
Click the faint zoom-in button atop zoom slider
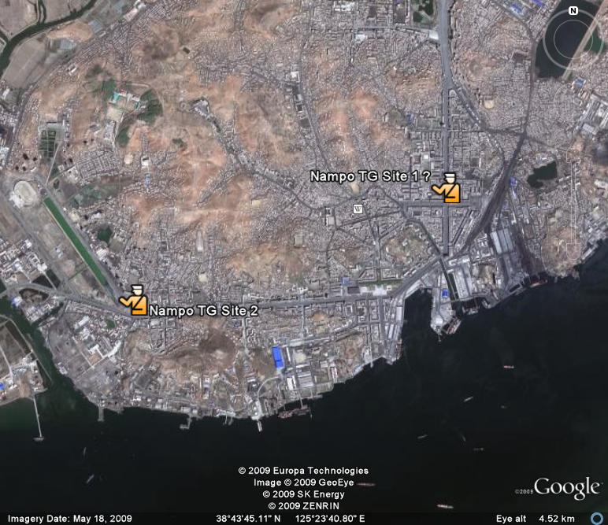coord(573,155)
